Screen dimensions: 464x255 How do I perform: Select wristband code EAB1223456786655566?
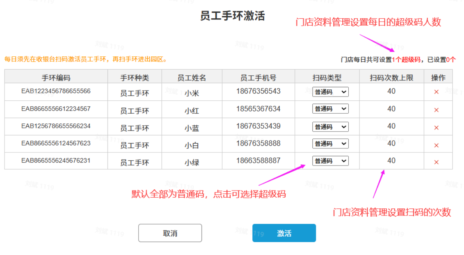pos(56,91)
